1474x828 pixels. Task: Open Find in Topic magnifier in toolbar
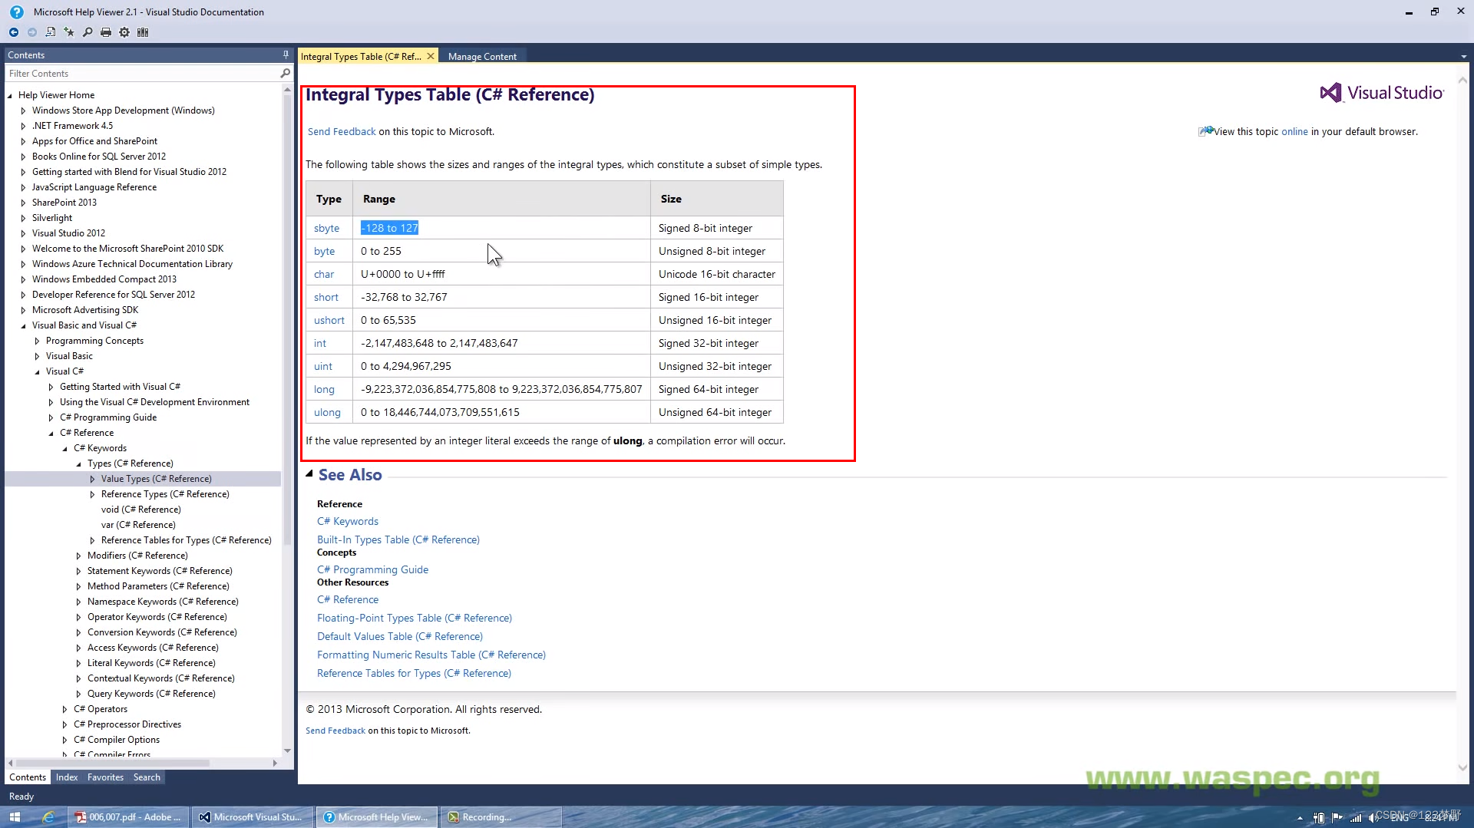tap(88, 32)
